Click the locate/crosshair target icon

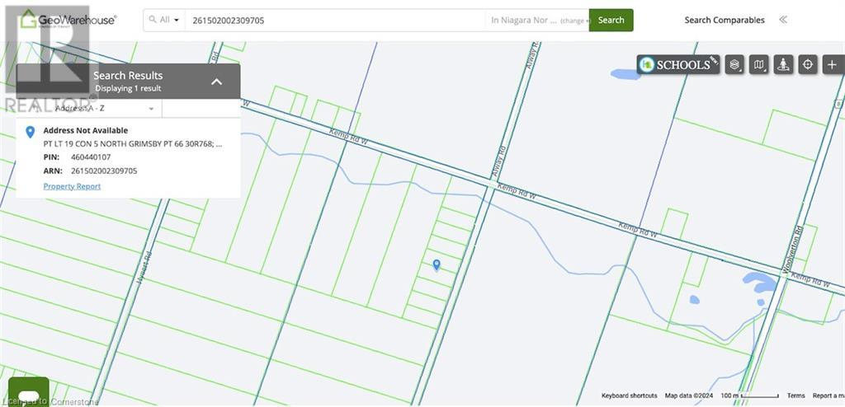(x=808, y=64)
